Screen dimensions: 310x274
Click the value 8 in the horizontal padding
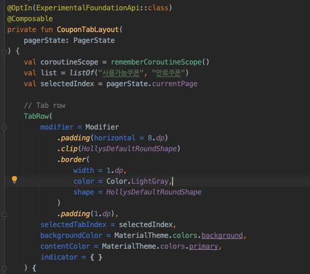coord(150,138)
